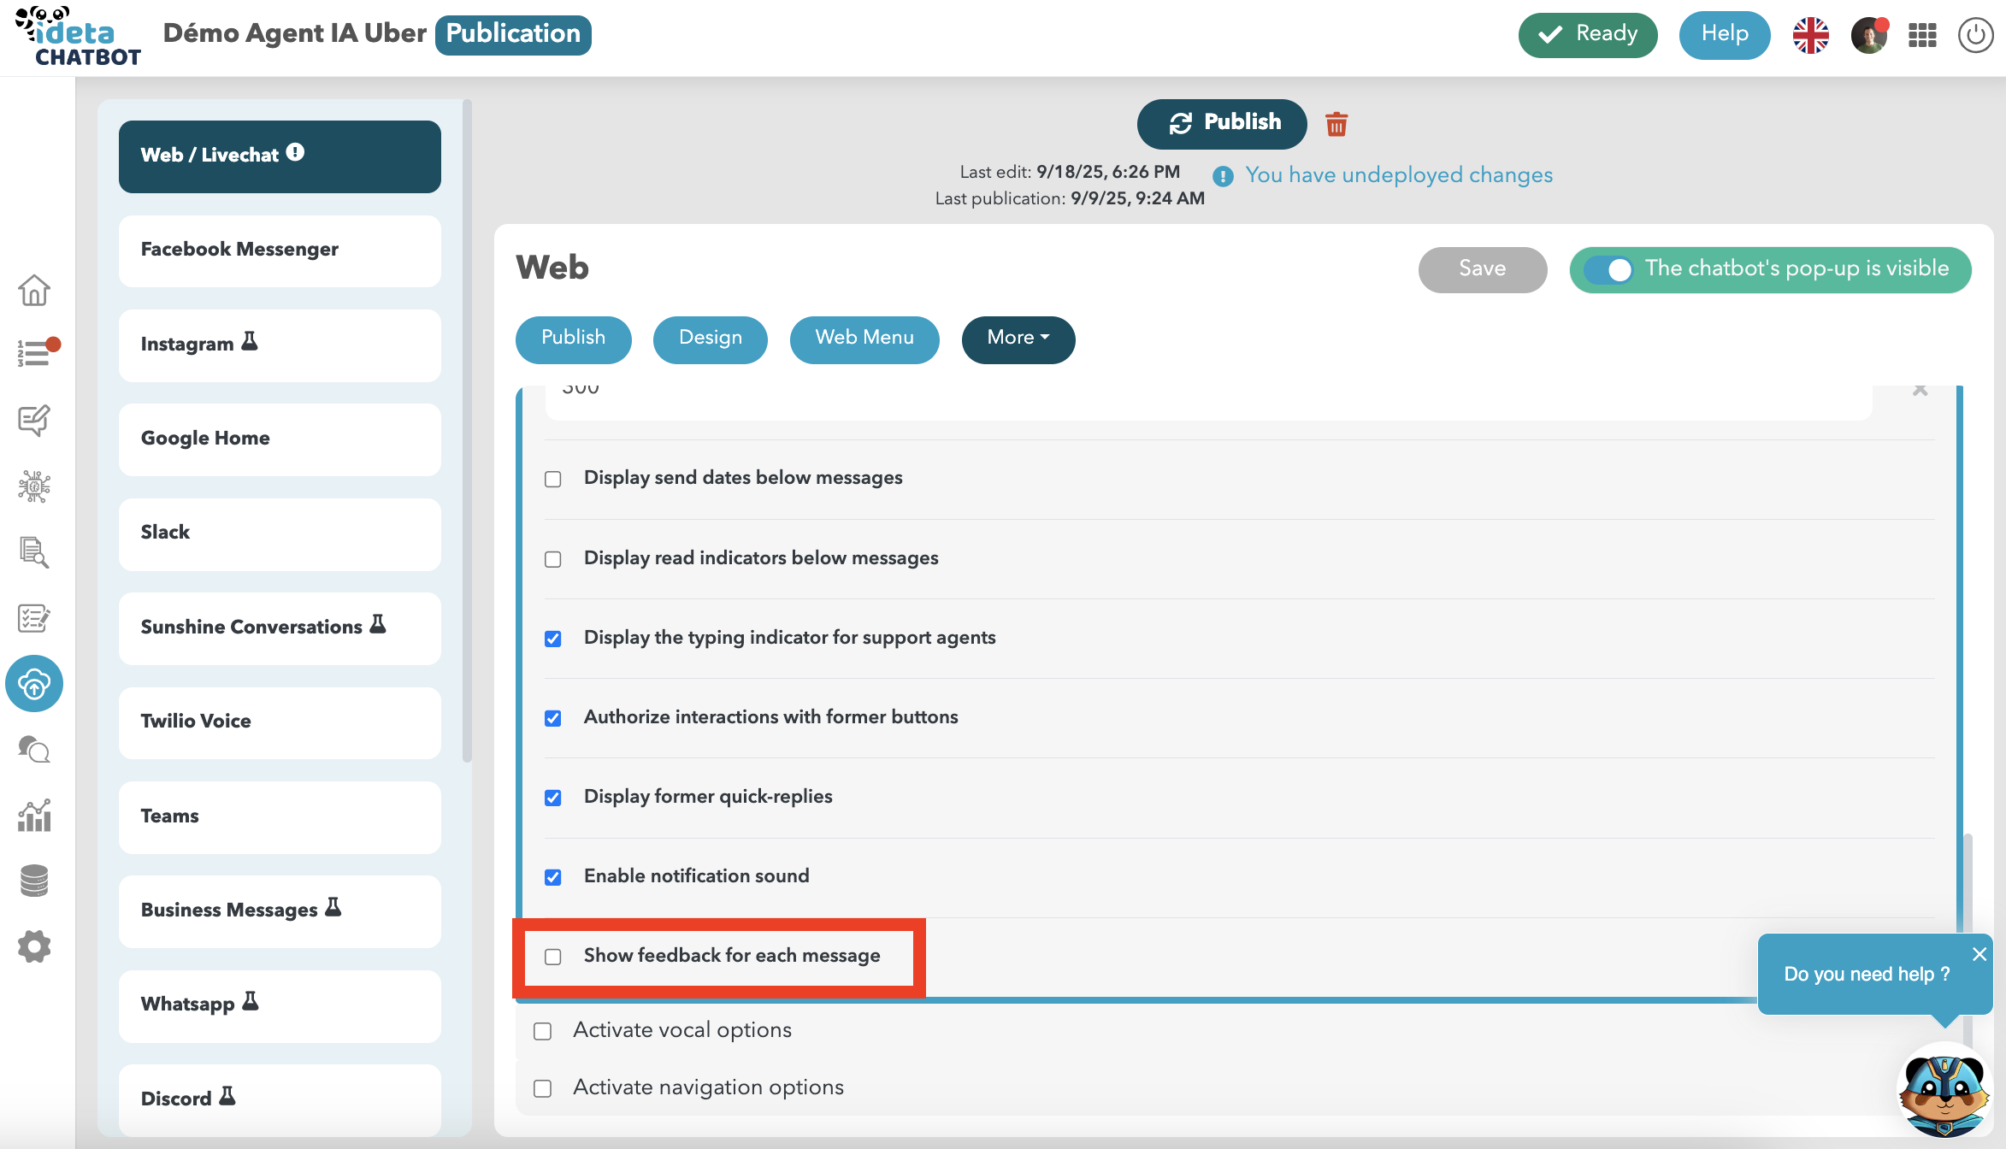Open the Web Menu tab
The width and height of the screenshot is (2006, 1149).
864,339
